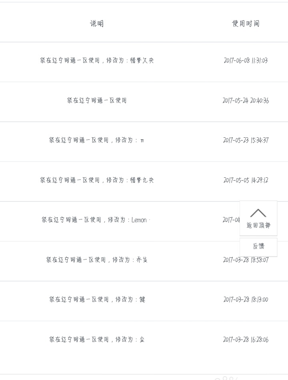Select the 您在辽宁网通一区使用 entry without rename
The height and width of the screenshot is (380, 288).
(x=97, y=101)
